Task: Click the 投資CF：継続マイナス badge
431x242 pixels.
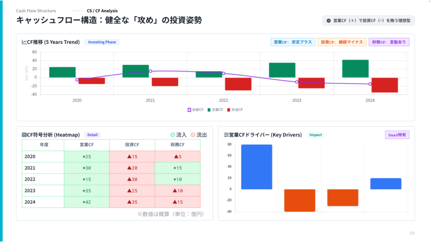Action: 341,42
